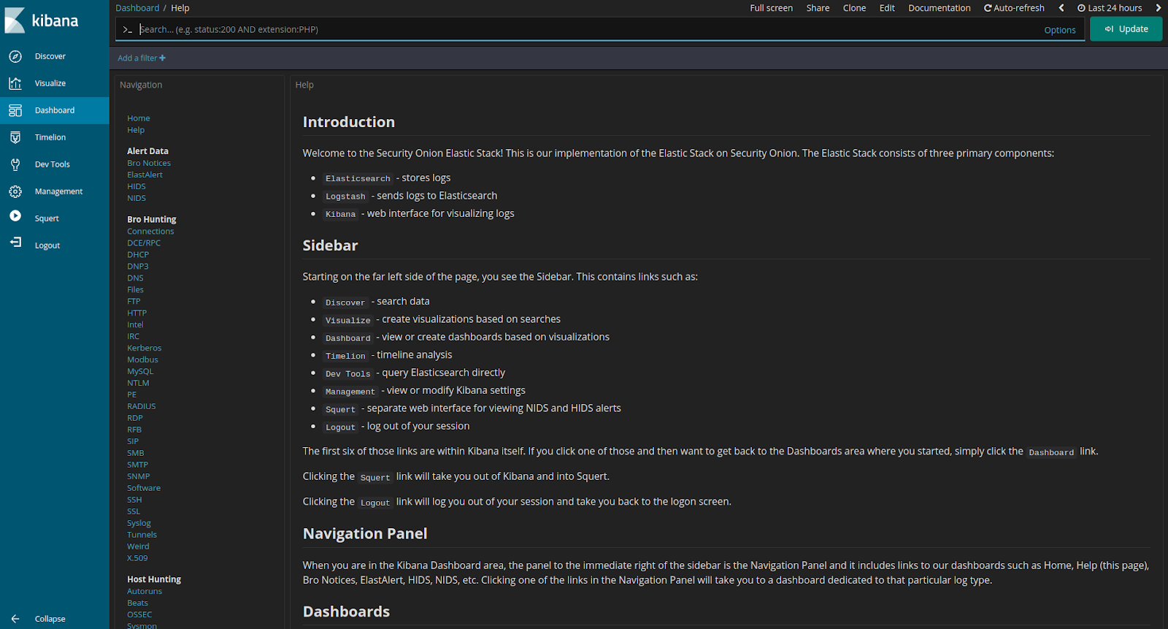Open HTTP dashboard link

tap(137, 313)
